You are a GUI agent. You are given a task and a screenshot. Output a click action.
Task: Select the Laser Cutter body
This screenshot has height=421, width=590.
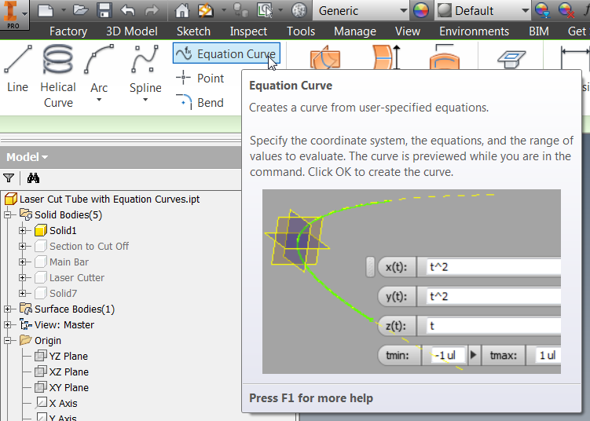[70, 278]
